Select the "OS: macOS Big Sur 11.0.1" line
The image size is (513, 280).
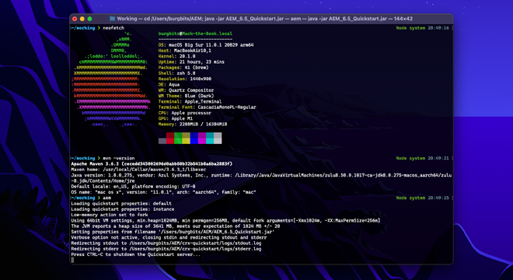[x=206, y=45]
